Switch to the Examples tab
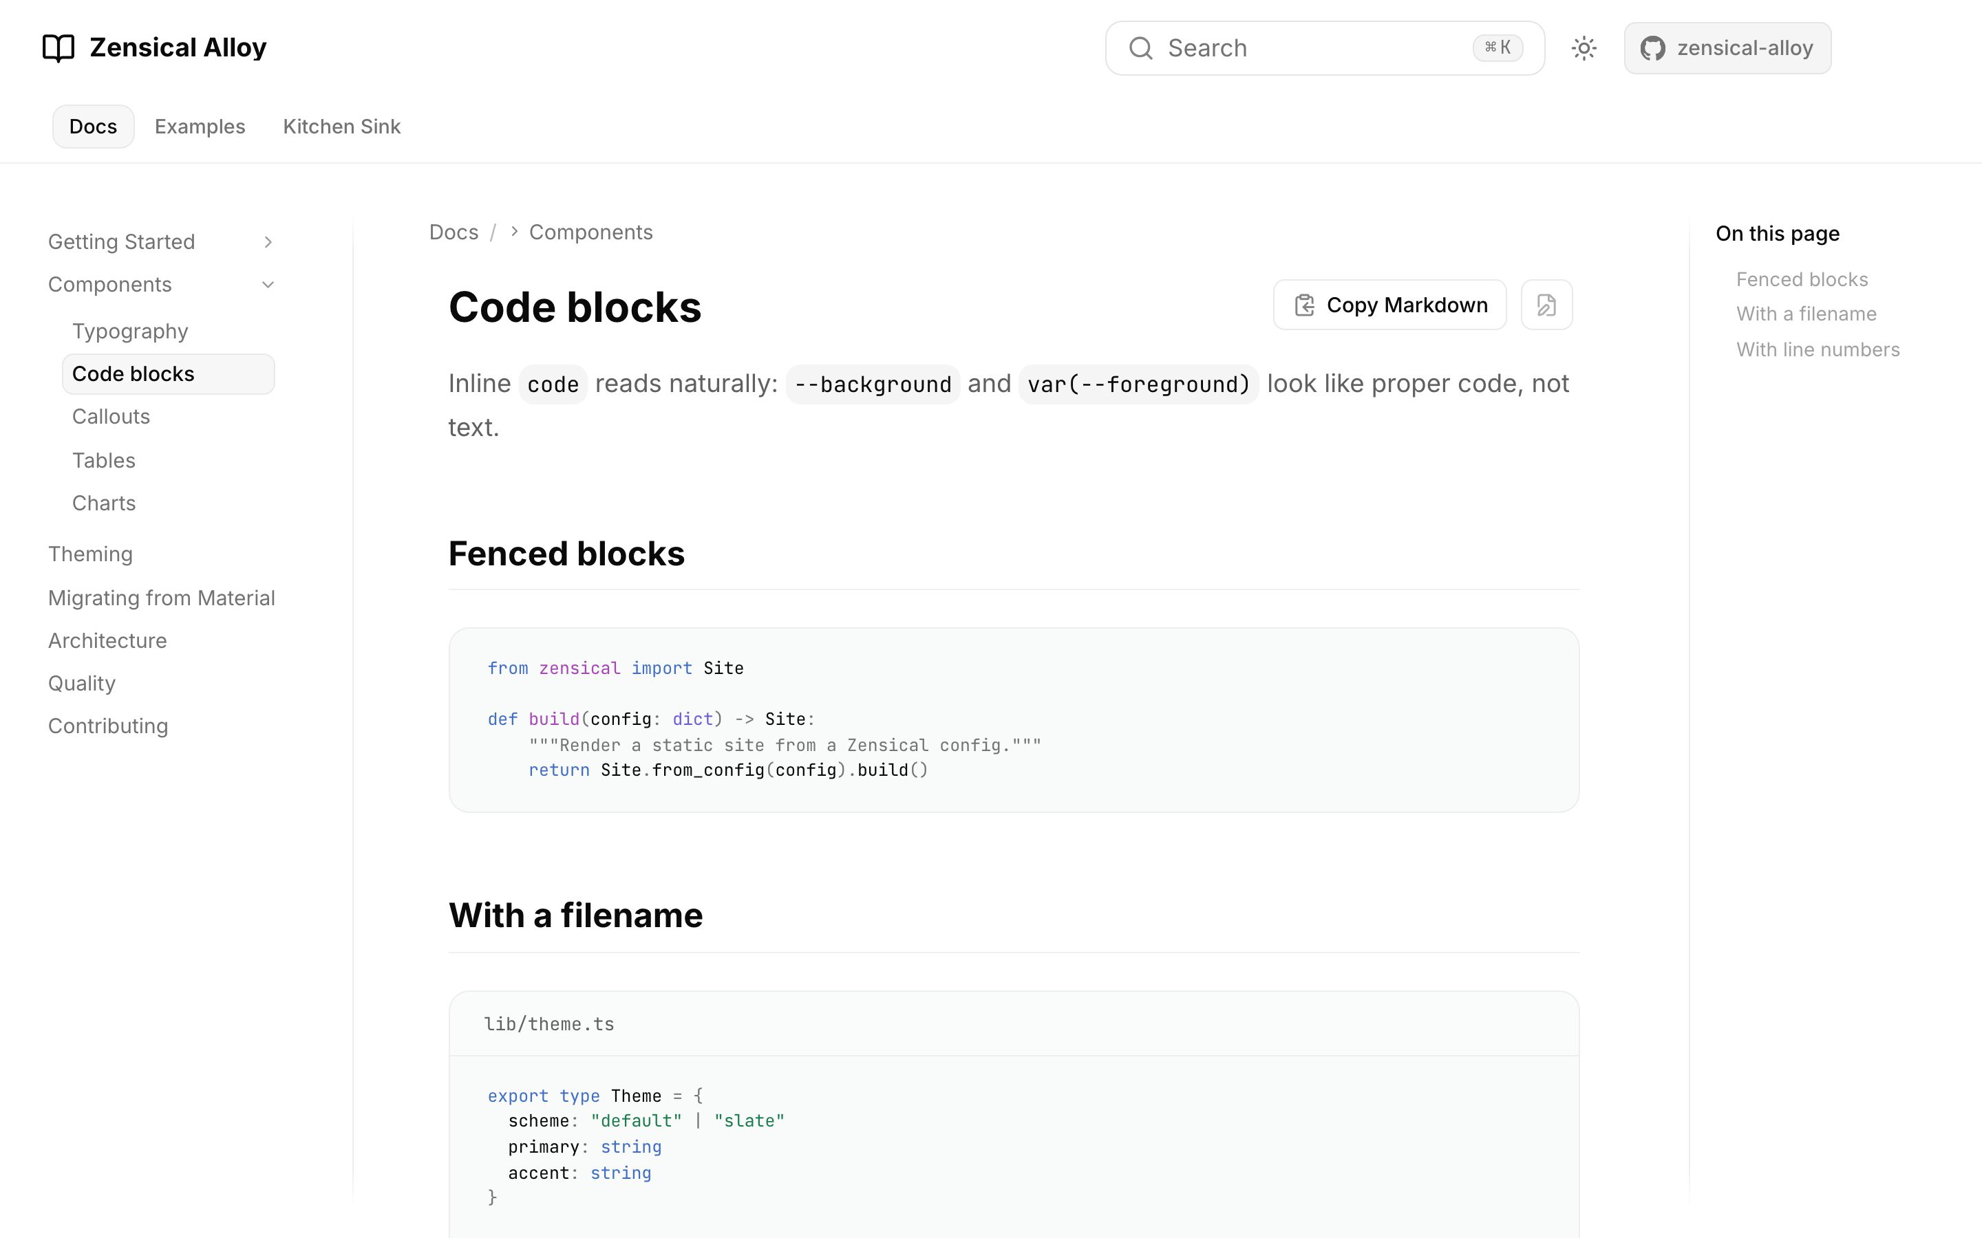 200,126
